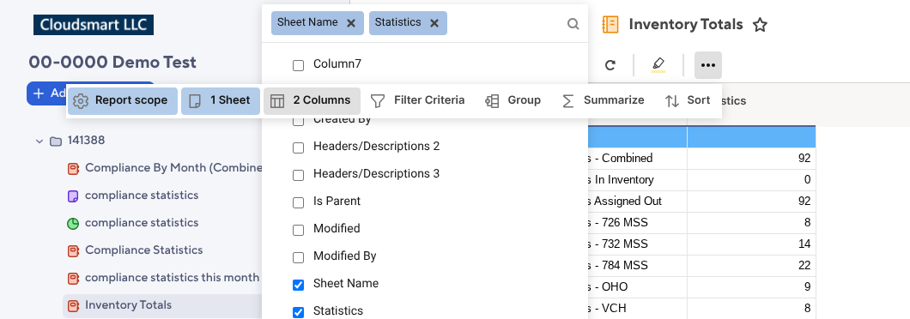Open the purple compliance statistics sheet
The width and height of the screenshot is (910, 319).
[133, 196]
